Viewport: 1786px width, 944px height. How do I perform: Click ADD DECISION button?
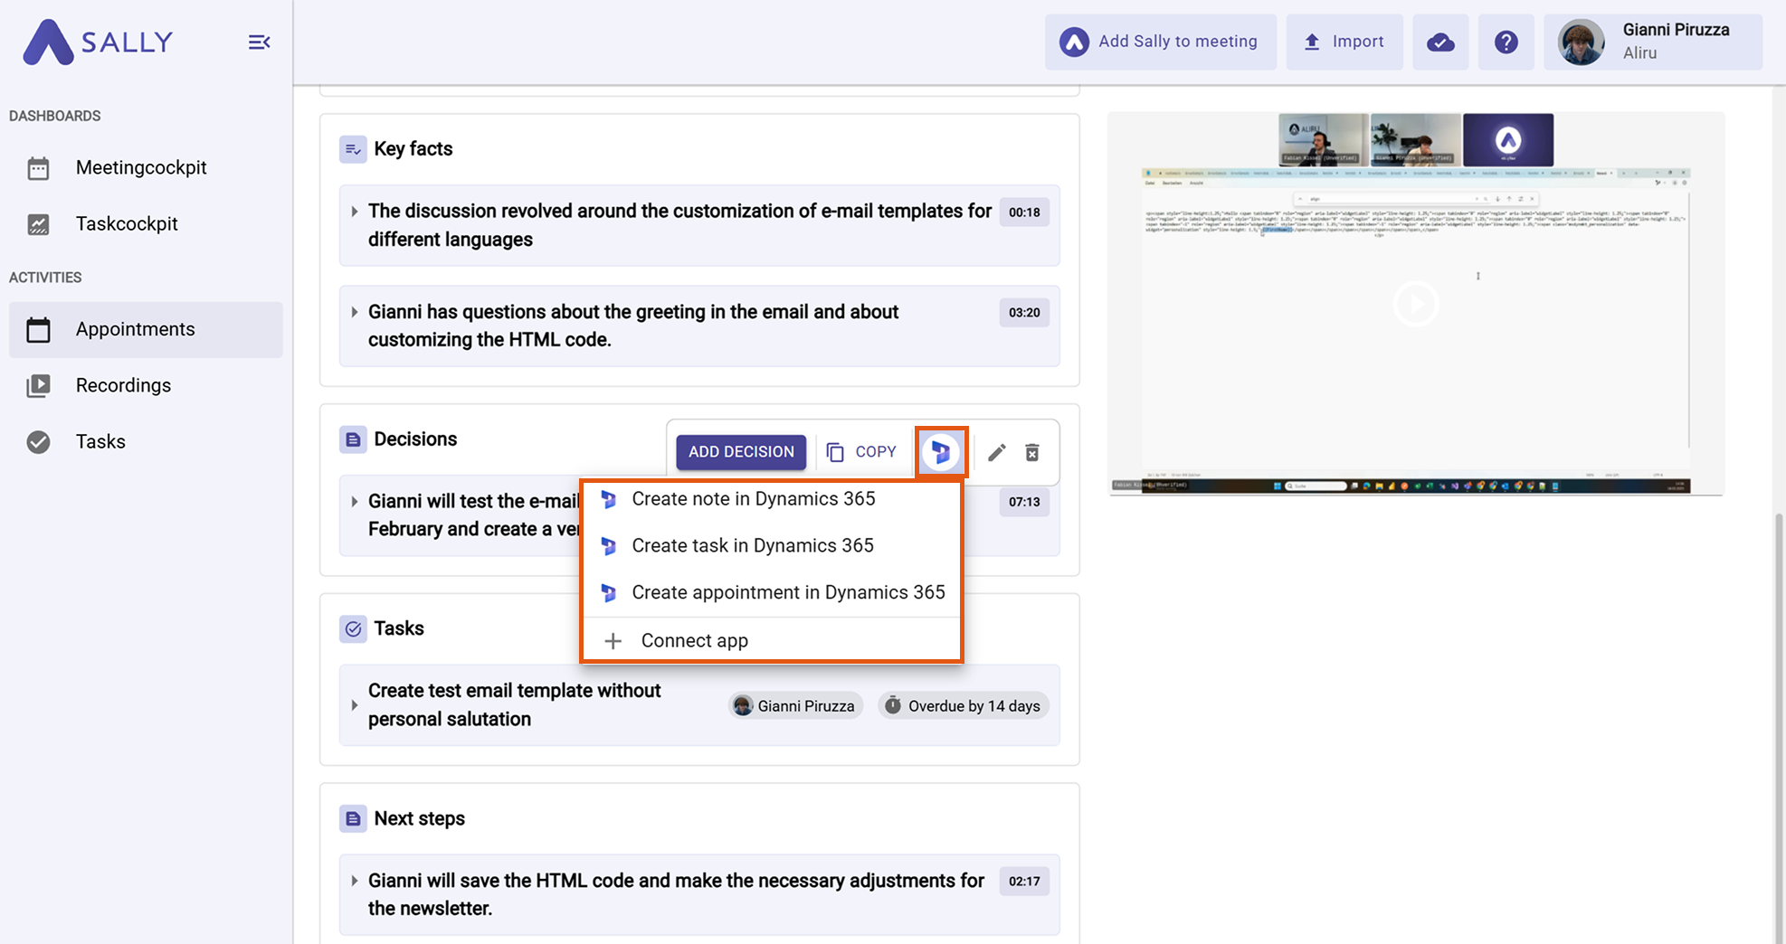tap(741, 451)
